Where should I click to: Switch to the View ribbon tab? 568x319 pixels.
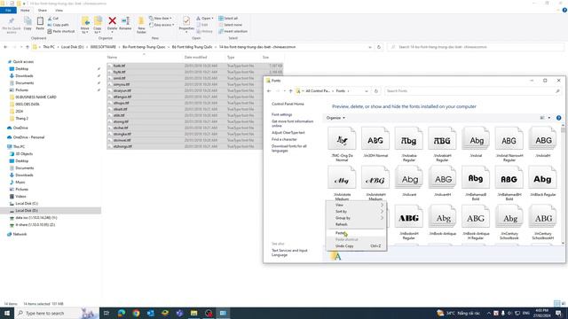pos(59,10)
